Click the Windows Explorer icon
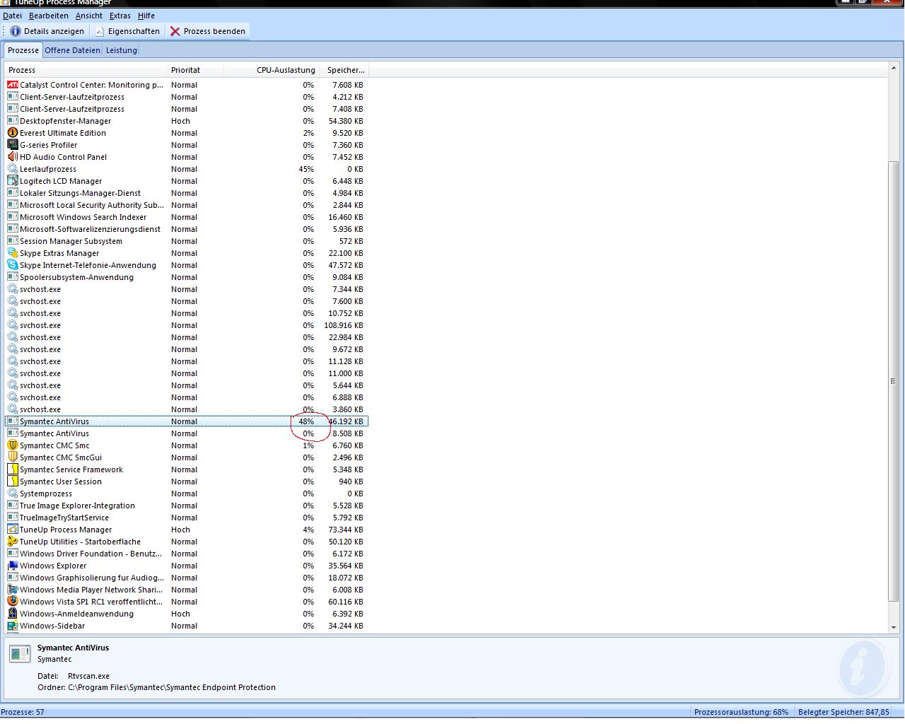 pos(12,566)
